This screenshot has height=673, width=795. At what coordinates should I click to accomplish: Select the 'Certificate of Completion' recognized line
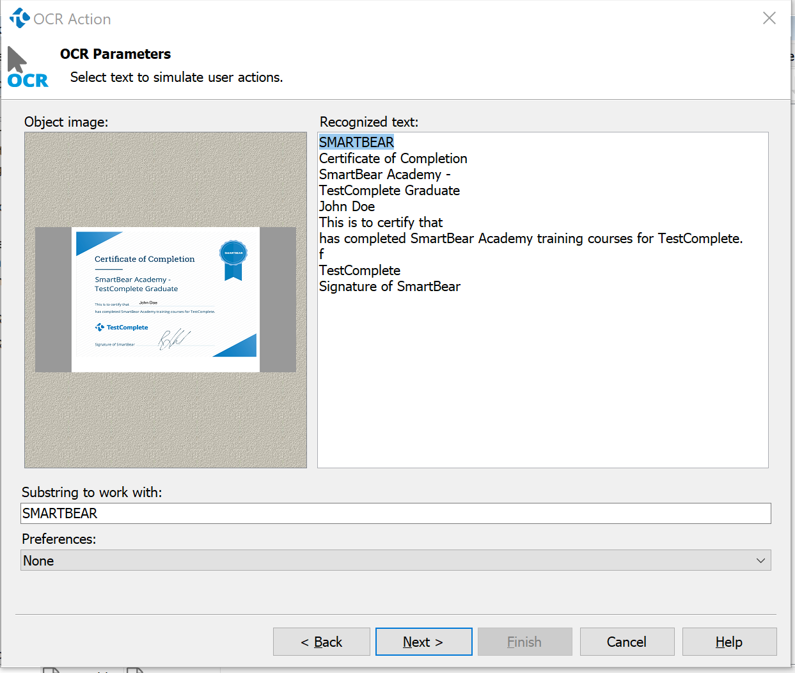coord(393,159)
